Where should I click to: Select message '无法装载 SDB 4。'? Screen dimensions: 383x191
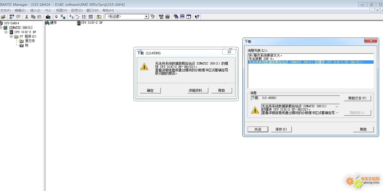coord(311,59)
